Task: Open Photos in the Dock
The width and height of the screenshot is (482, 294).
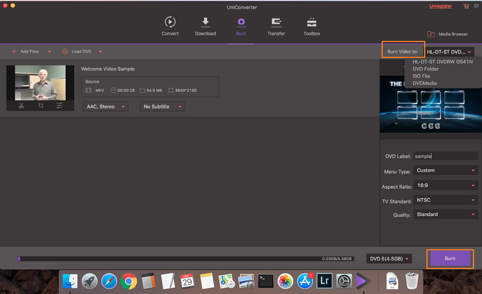Action: coord(285,281)
